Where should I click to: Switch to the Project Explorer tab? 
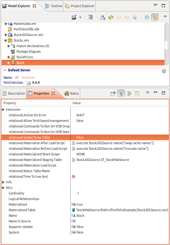80,6
